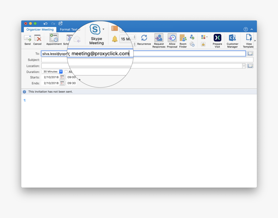278x218 pixels.
Task: Click the 'Starts:' field label
Action: [35, 78]
